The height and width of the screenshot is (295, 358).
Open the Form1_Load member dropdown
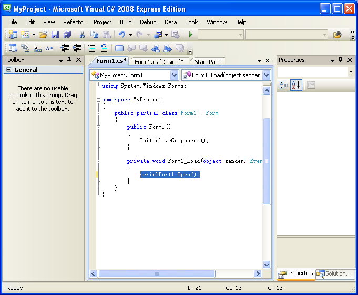266,75
